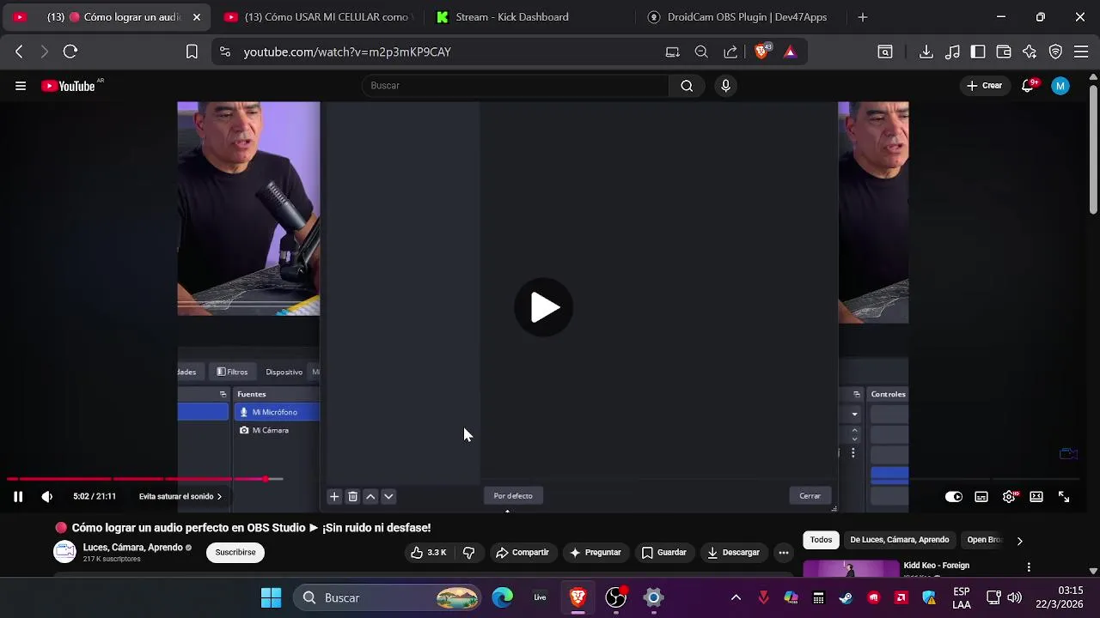
Task: Open the Windows Start menu
Action: 271,597
